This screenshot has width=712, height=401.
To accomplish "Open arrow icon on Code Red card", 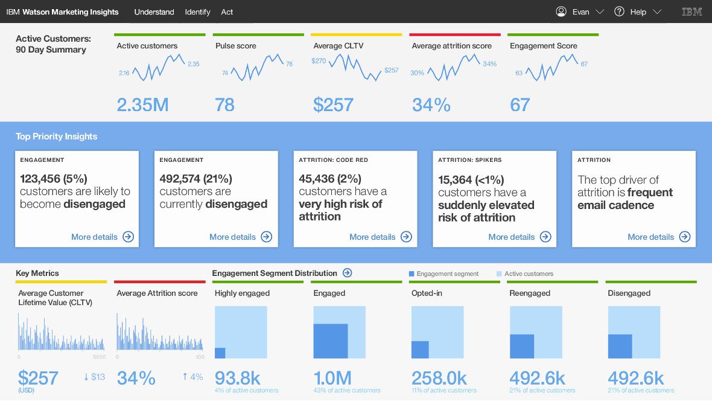I will pos(407,236).
